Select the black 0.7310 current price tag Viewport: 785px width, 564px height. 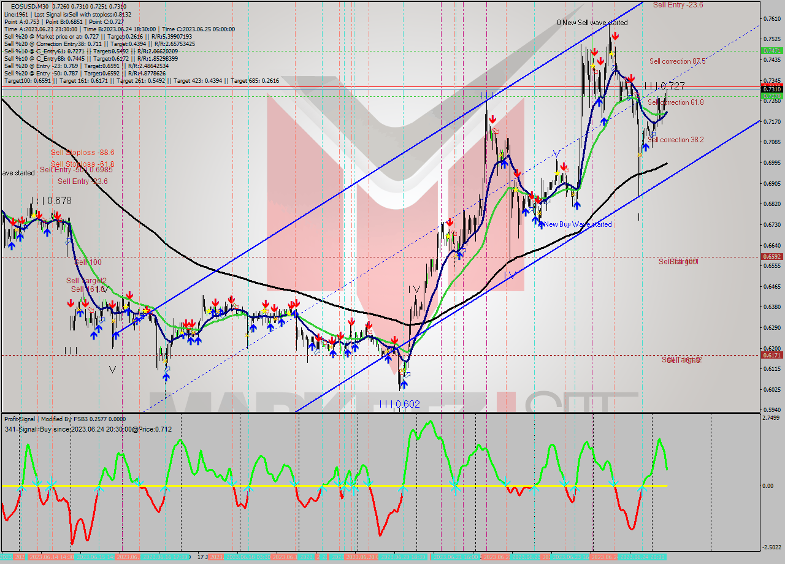point(771,89)
